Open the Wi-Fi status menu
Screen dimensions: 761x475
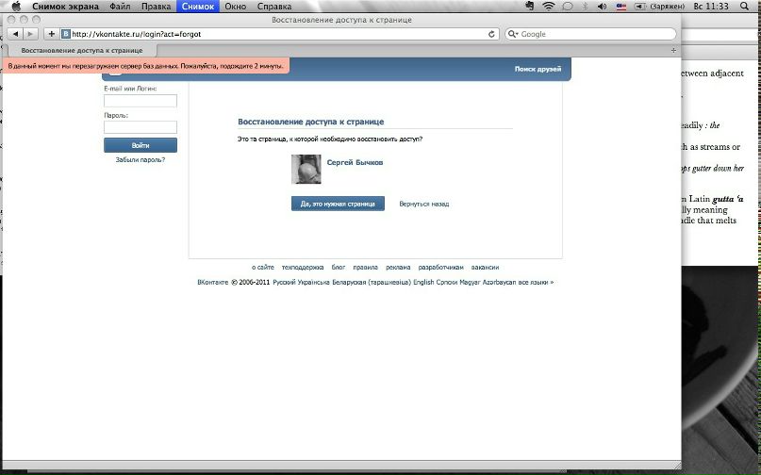click(x=549, y=6)
